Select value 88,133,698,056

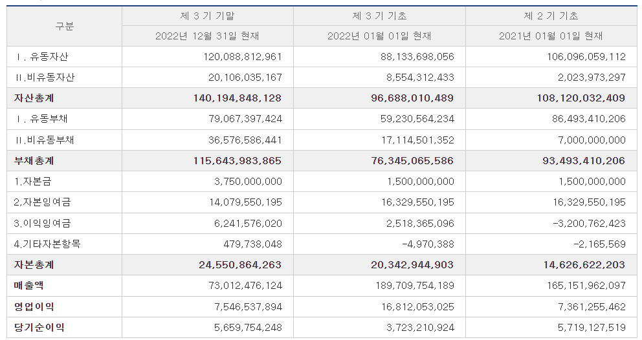(x=417, y=57)
